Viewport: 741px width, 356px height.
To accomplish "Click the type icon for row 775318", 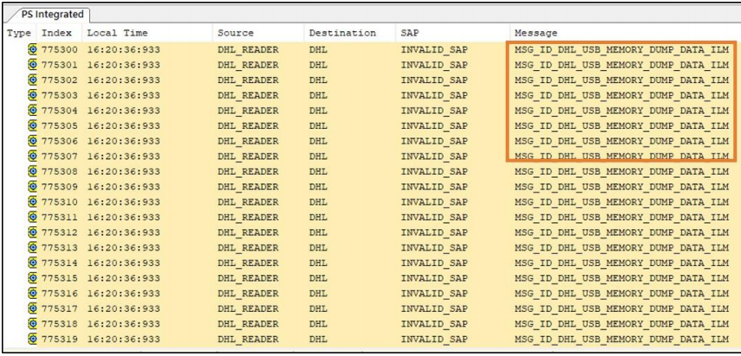I will (x=33, y=324).
